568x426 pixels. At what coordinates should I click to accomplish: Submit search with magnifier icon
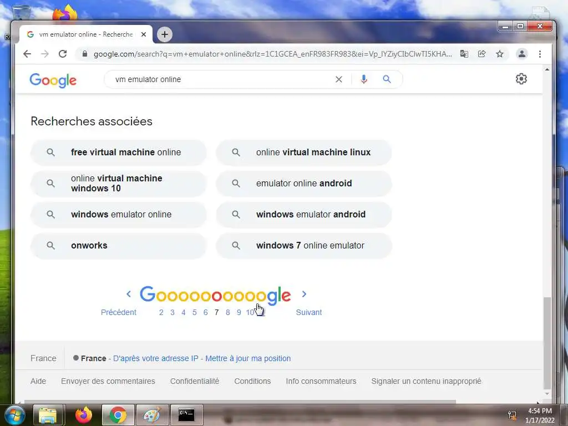coord(387,79)
